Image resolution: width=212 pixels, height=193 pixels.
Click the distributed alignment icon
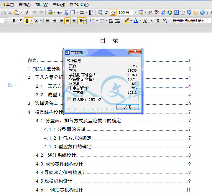click(x=74, y=21)
